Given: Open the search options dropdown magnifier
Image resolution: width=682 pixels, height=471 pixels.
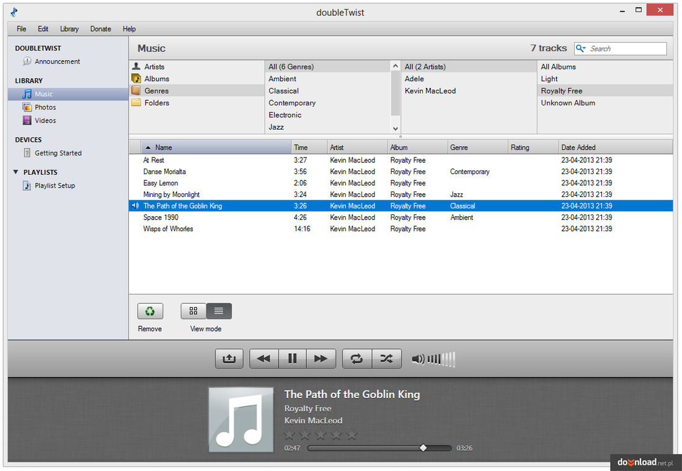Looking at the screenshot, I should point(581,49).
